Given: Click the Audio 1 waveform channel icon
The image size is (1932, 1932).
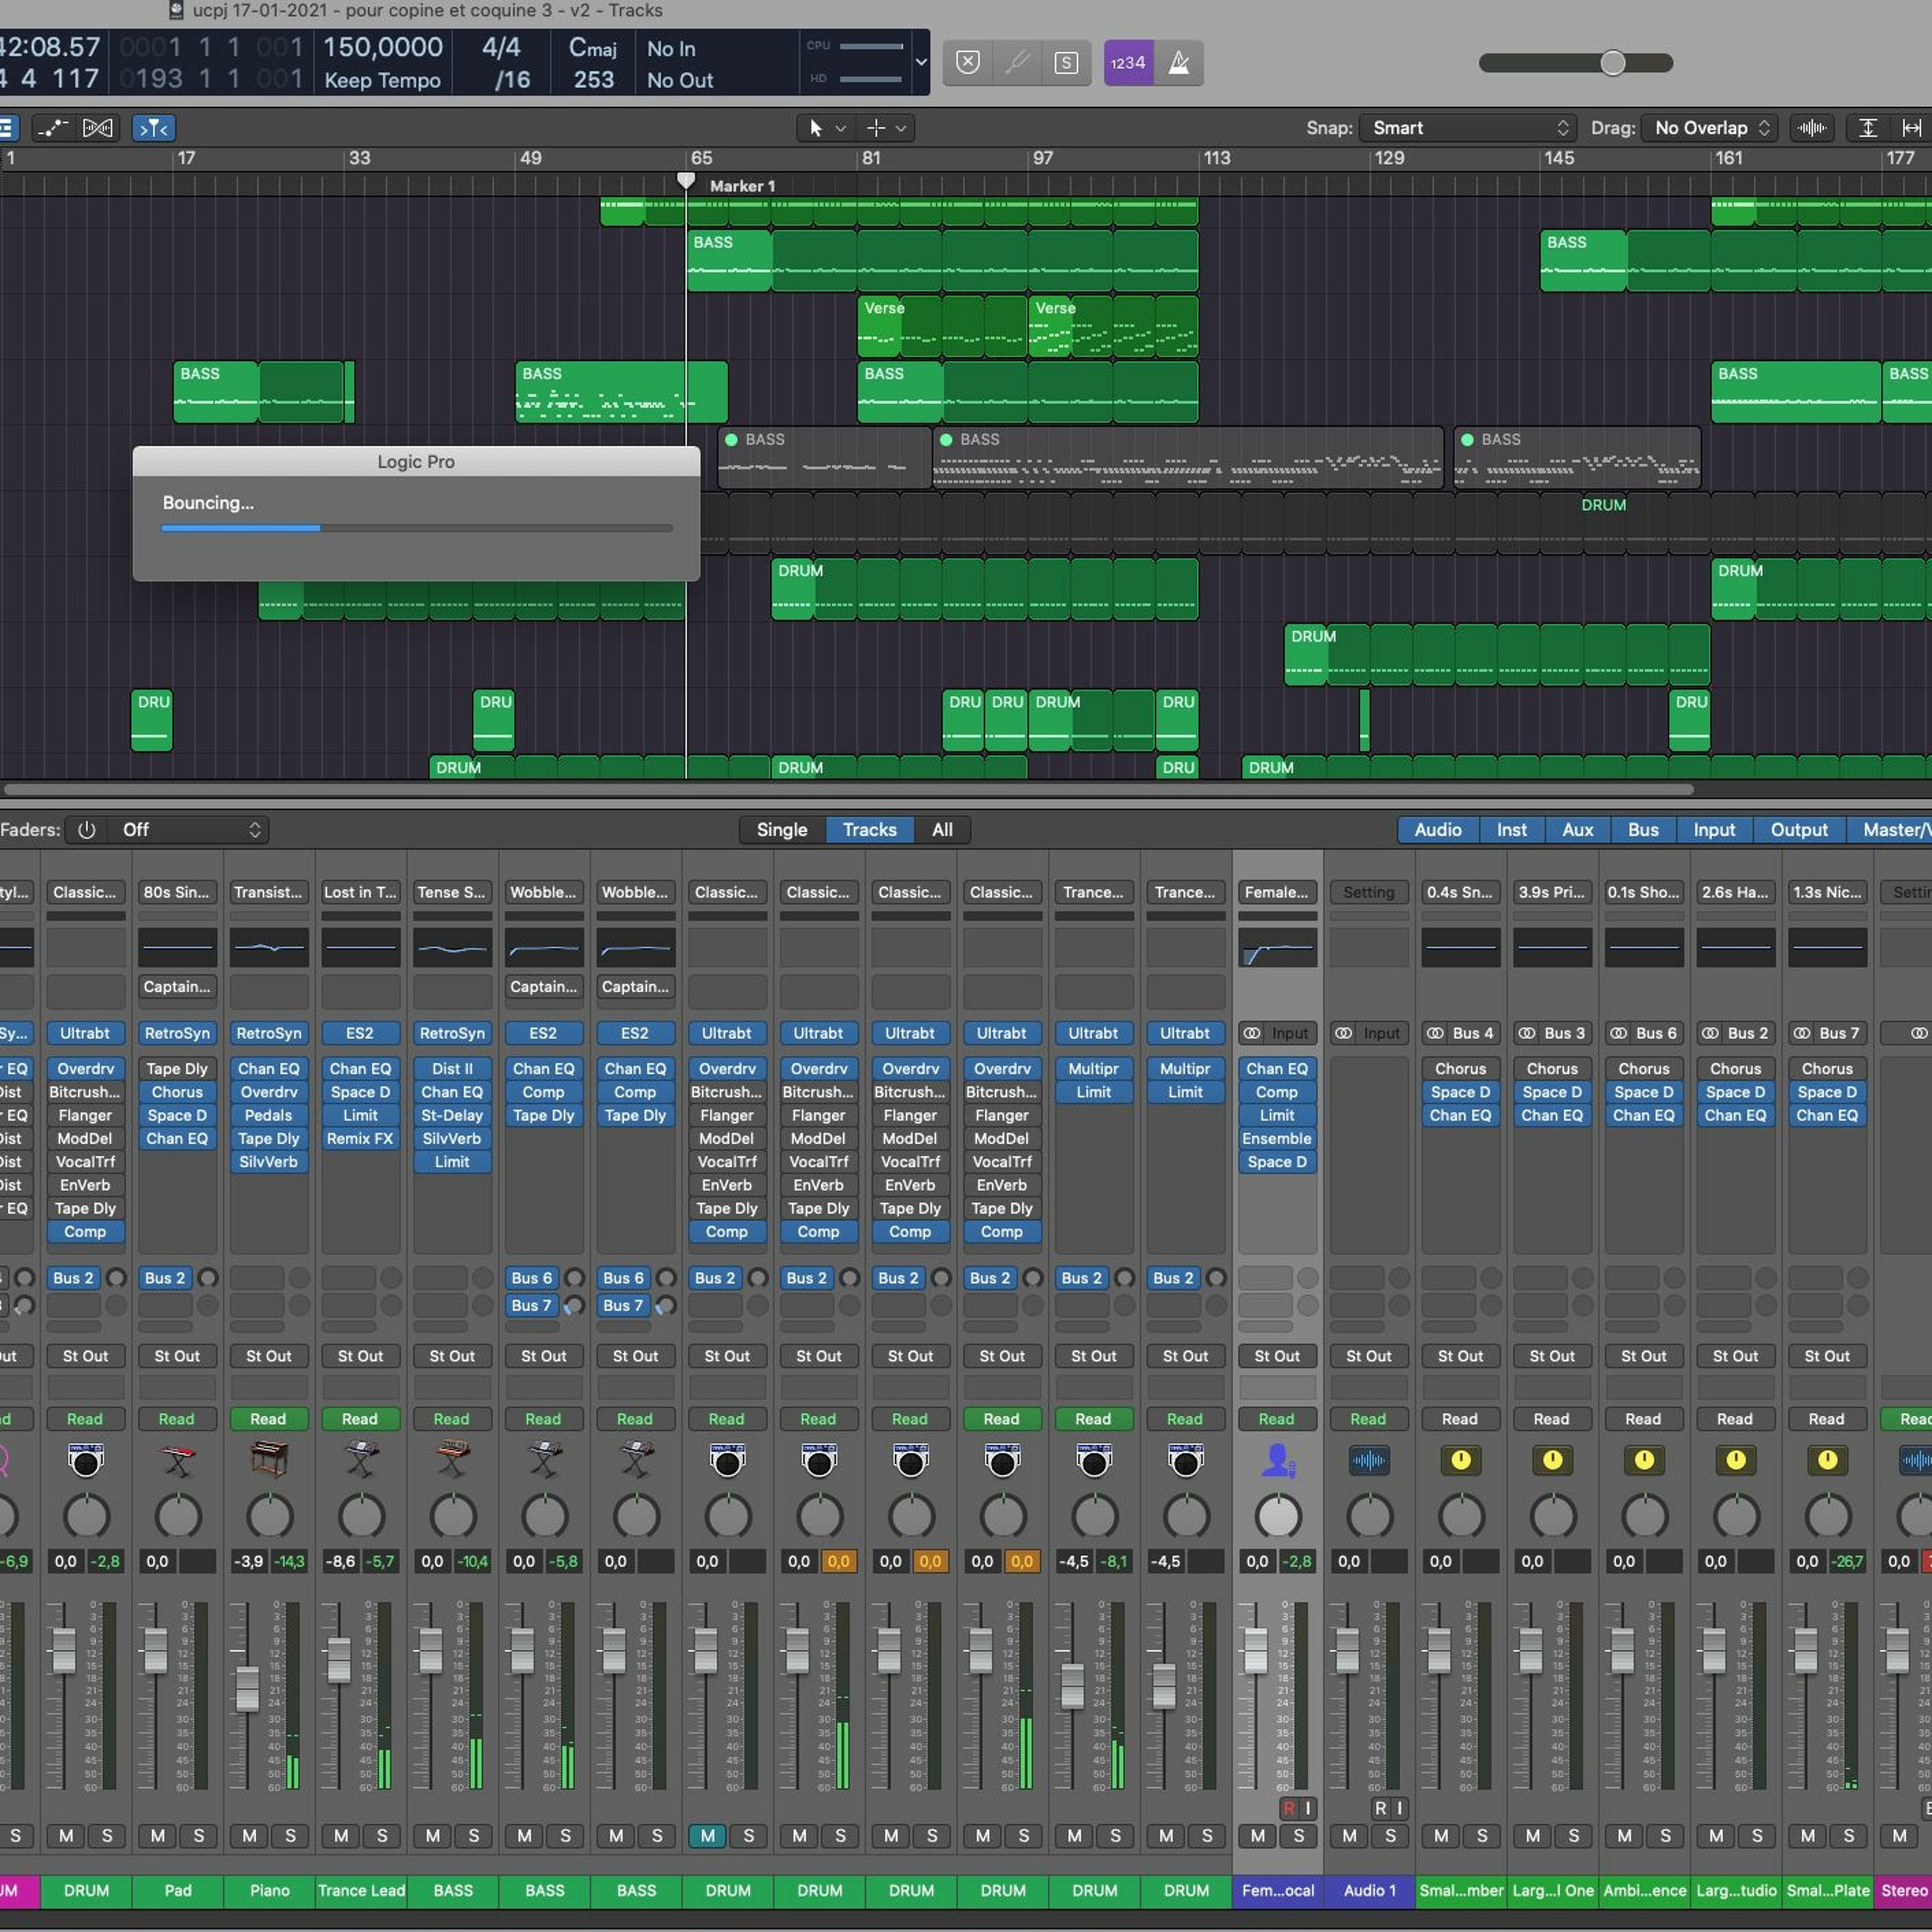Looking at the screenshot, I should click(1369, 1461).
